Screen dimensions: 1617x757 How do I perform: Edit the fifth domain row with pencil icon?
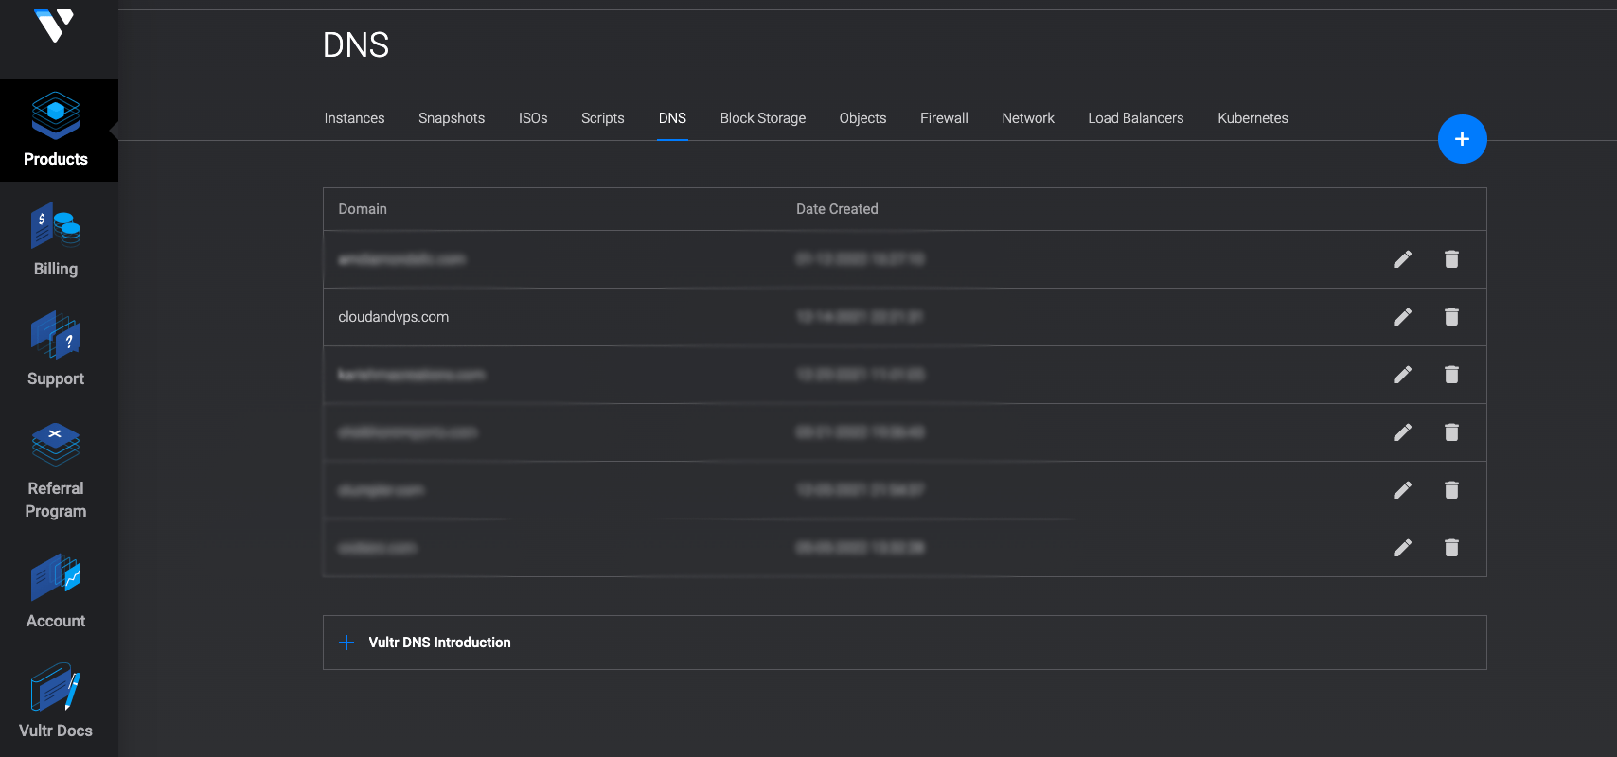(1402, 490)
